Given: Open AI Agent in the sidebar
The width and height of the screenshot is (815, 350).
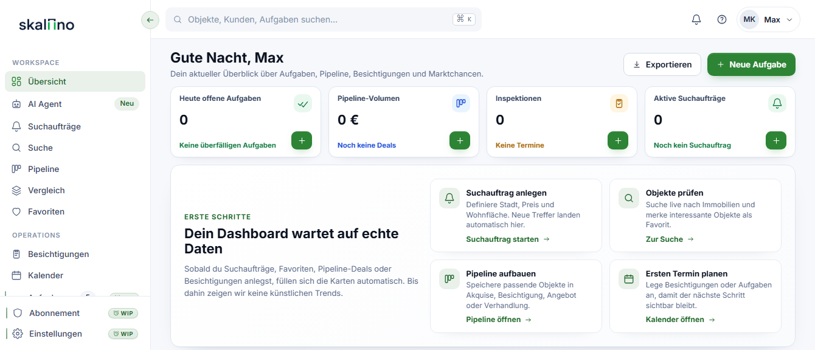Looking at the screenshot, I should tap(75, 104).
